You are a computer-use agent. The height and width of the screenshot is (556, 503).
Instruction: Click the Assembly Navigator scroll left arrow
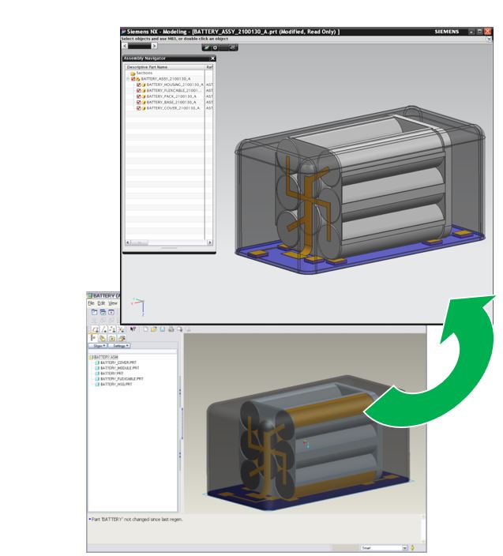(128, 242)
